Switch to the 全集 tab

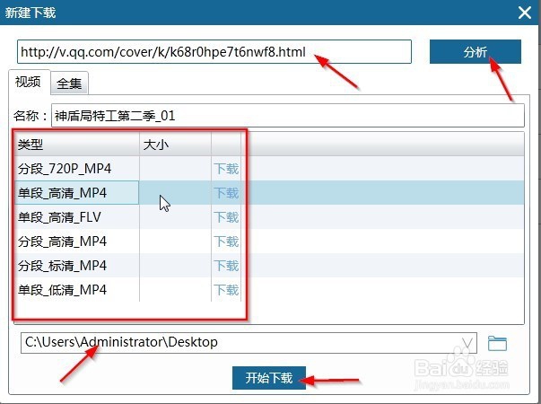[69, 83]
